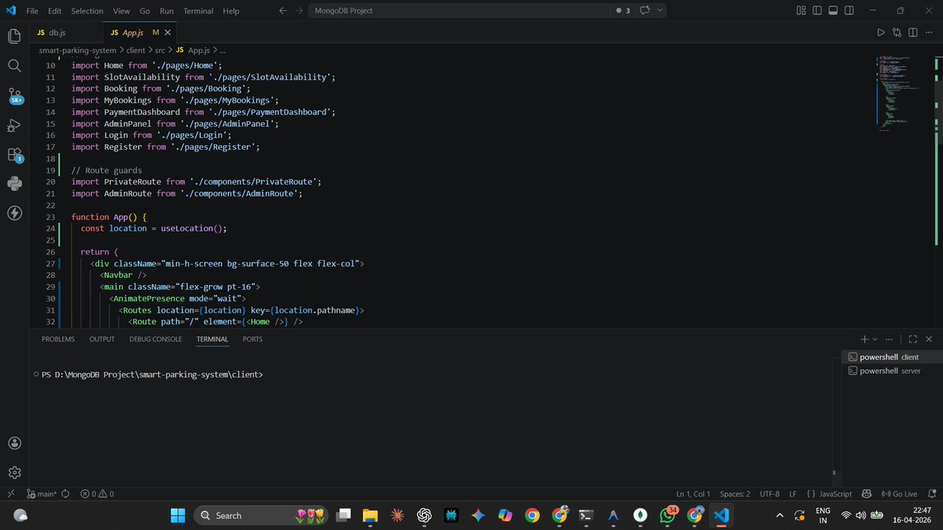Open the src breadcrumb dropdown

(160, 49)
